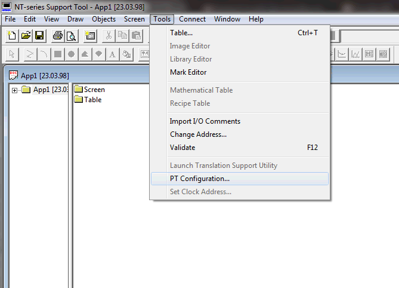
Task: Open the Connect menu
Action: [192, 19]
